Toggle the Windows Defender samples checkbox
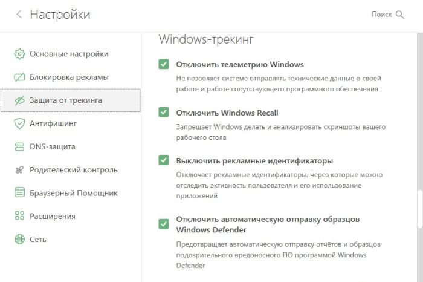 coord(163,224)
